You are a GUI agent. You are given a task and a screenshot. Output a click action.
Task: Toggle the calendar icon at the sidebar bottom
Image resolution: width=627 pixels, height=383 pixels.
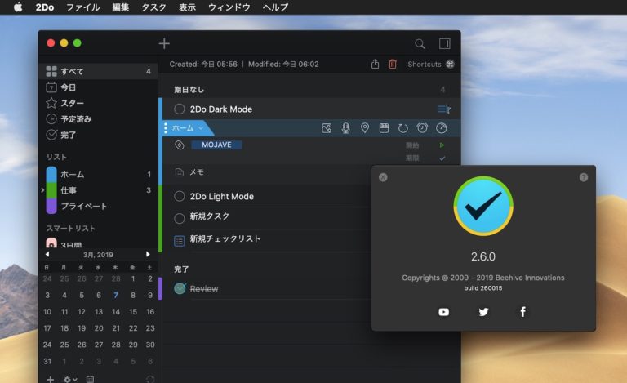(x=91, y=379)
